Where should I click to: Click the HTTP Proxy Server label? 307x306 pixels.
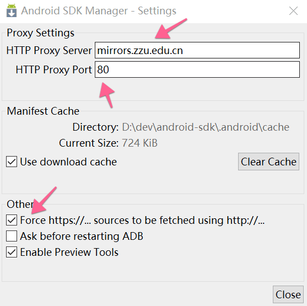(49, 50)
